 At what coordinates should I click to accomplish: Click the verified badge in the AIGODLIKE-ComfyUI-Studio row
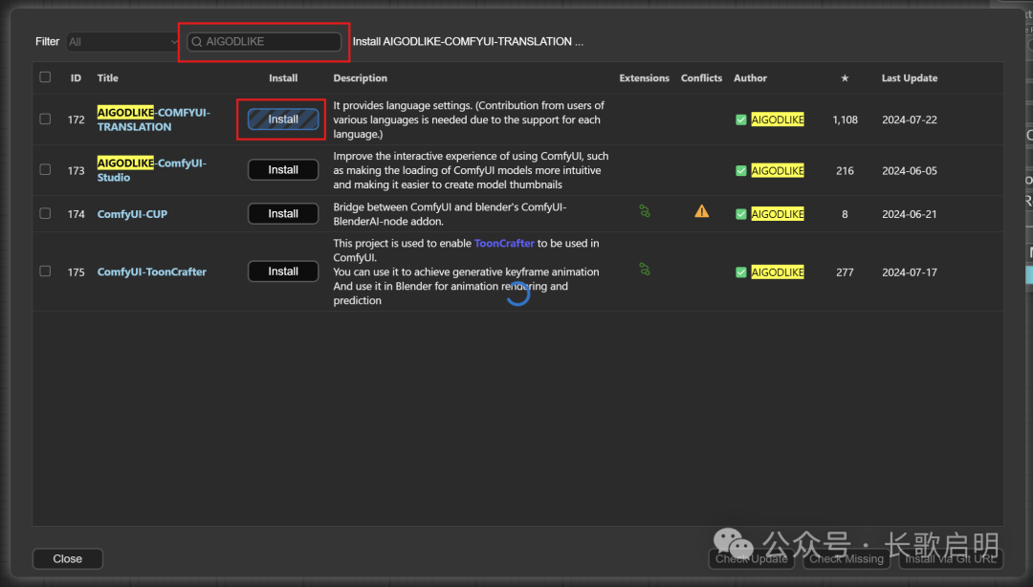[741, 170]
